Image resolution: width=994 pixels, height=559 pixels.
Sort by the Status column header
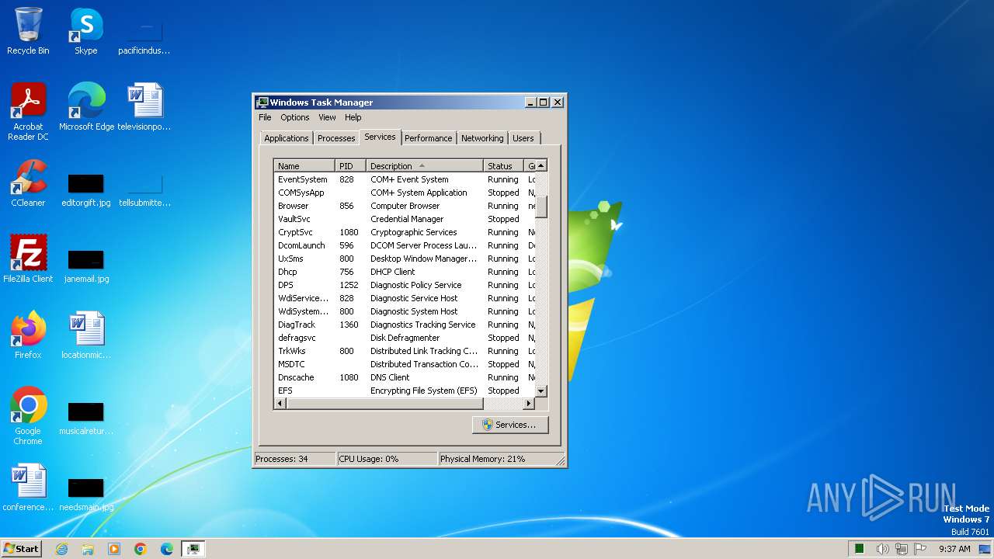pos(504,165)
